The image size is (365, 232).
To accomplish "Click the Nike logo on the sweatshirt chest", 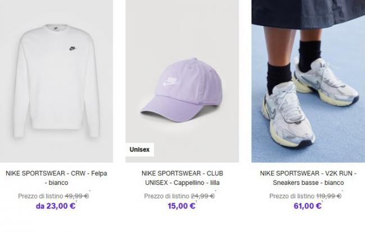I will (72, 48).
